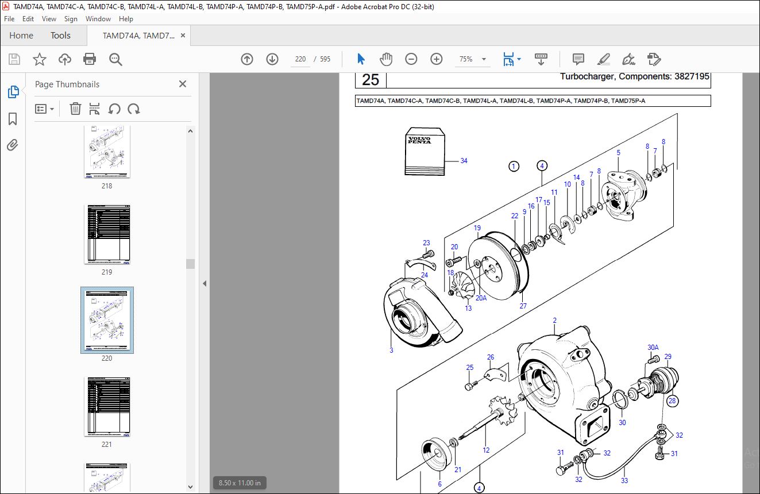Open the Help menu
Screen dimensions: 760x494
click(126, 19)
